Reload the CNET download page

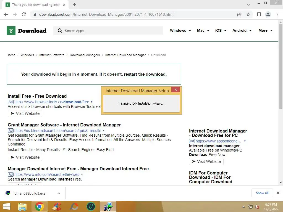click(x=24, y=14)
